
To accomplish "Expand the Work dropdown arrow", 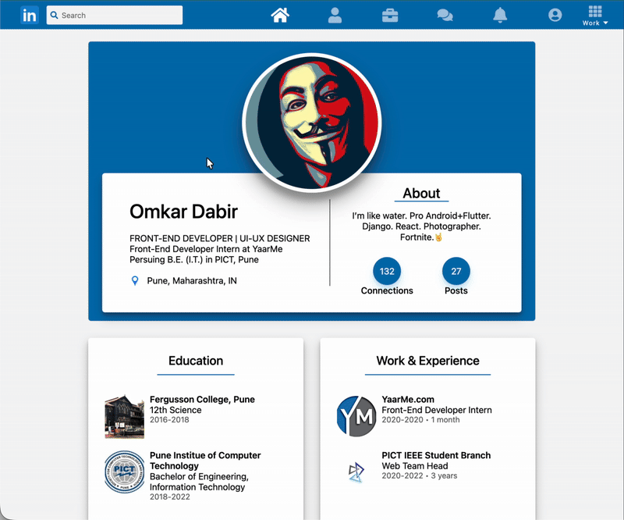I will click(x=604, y=23).
